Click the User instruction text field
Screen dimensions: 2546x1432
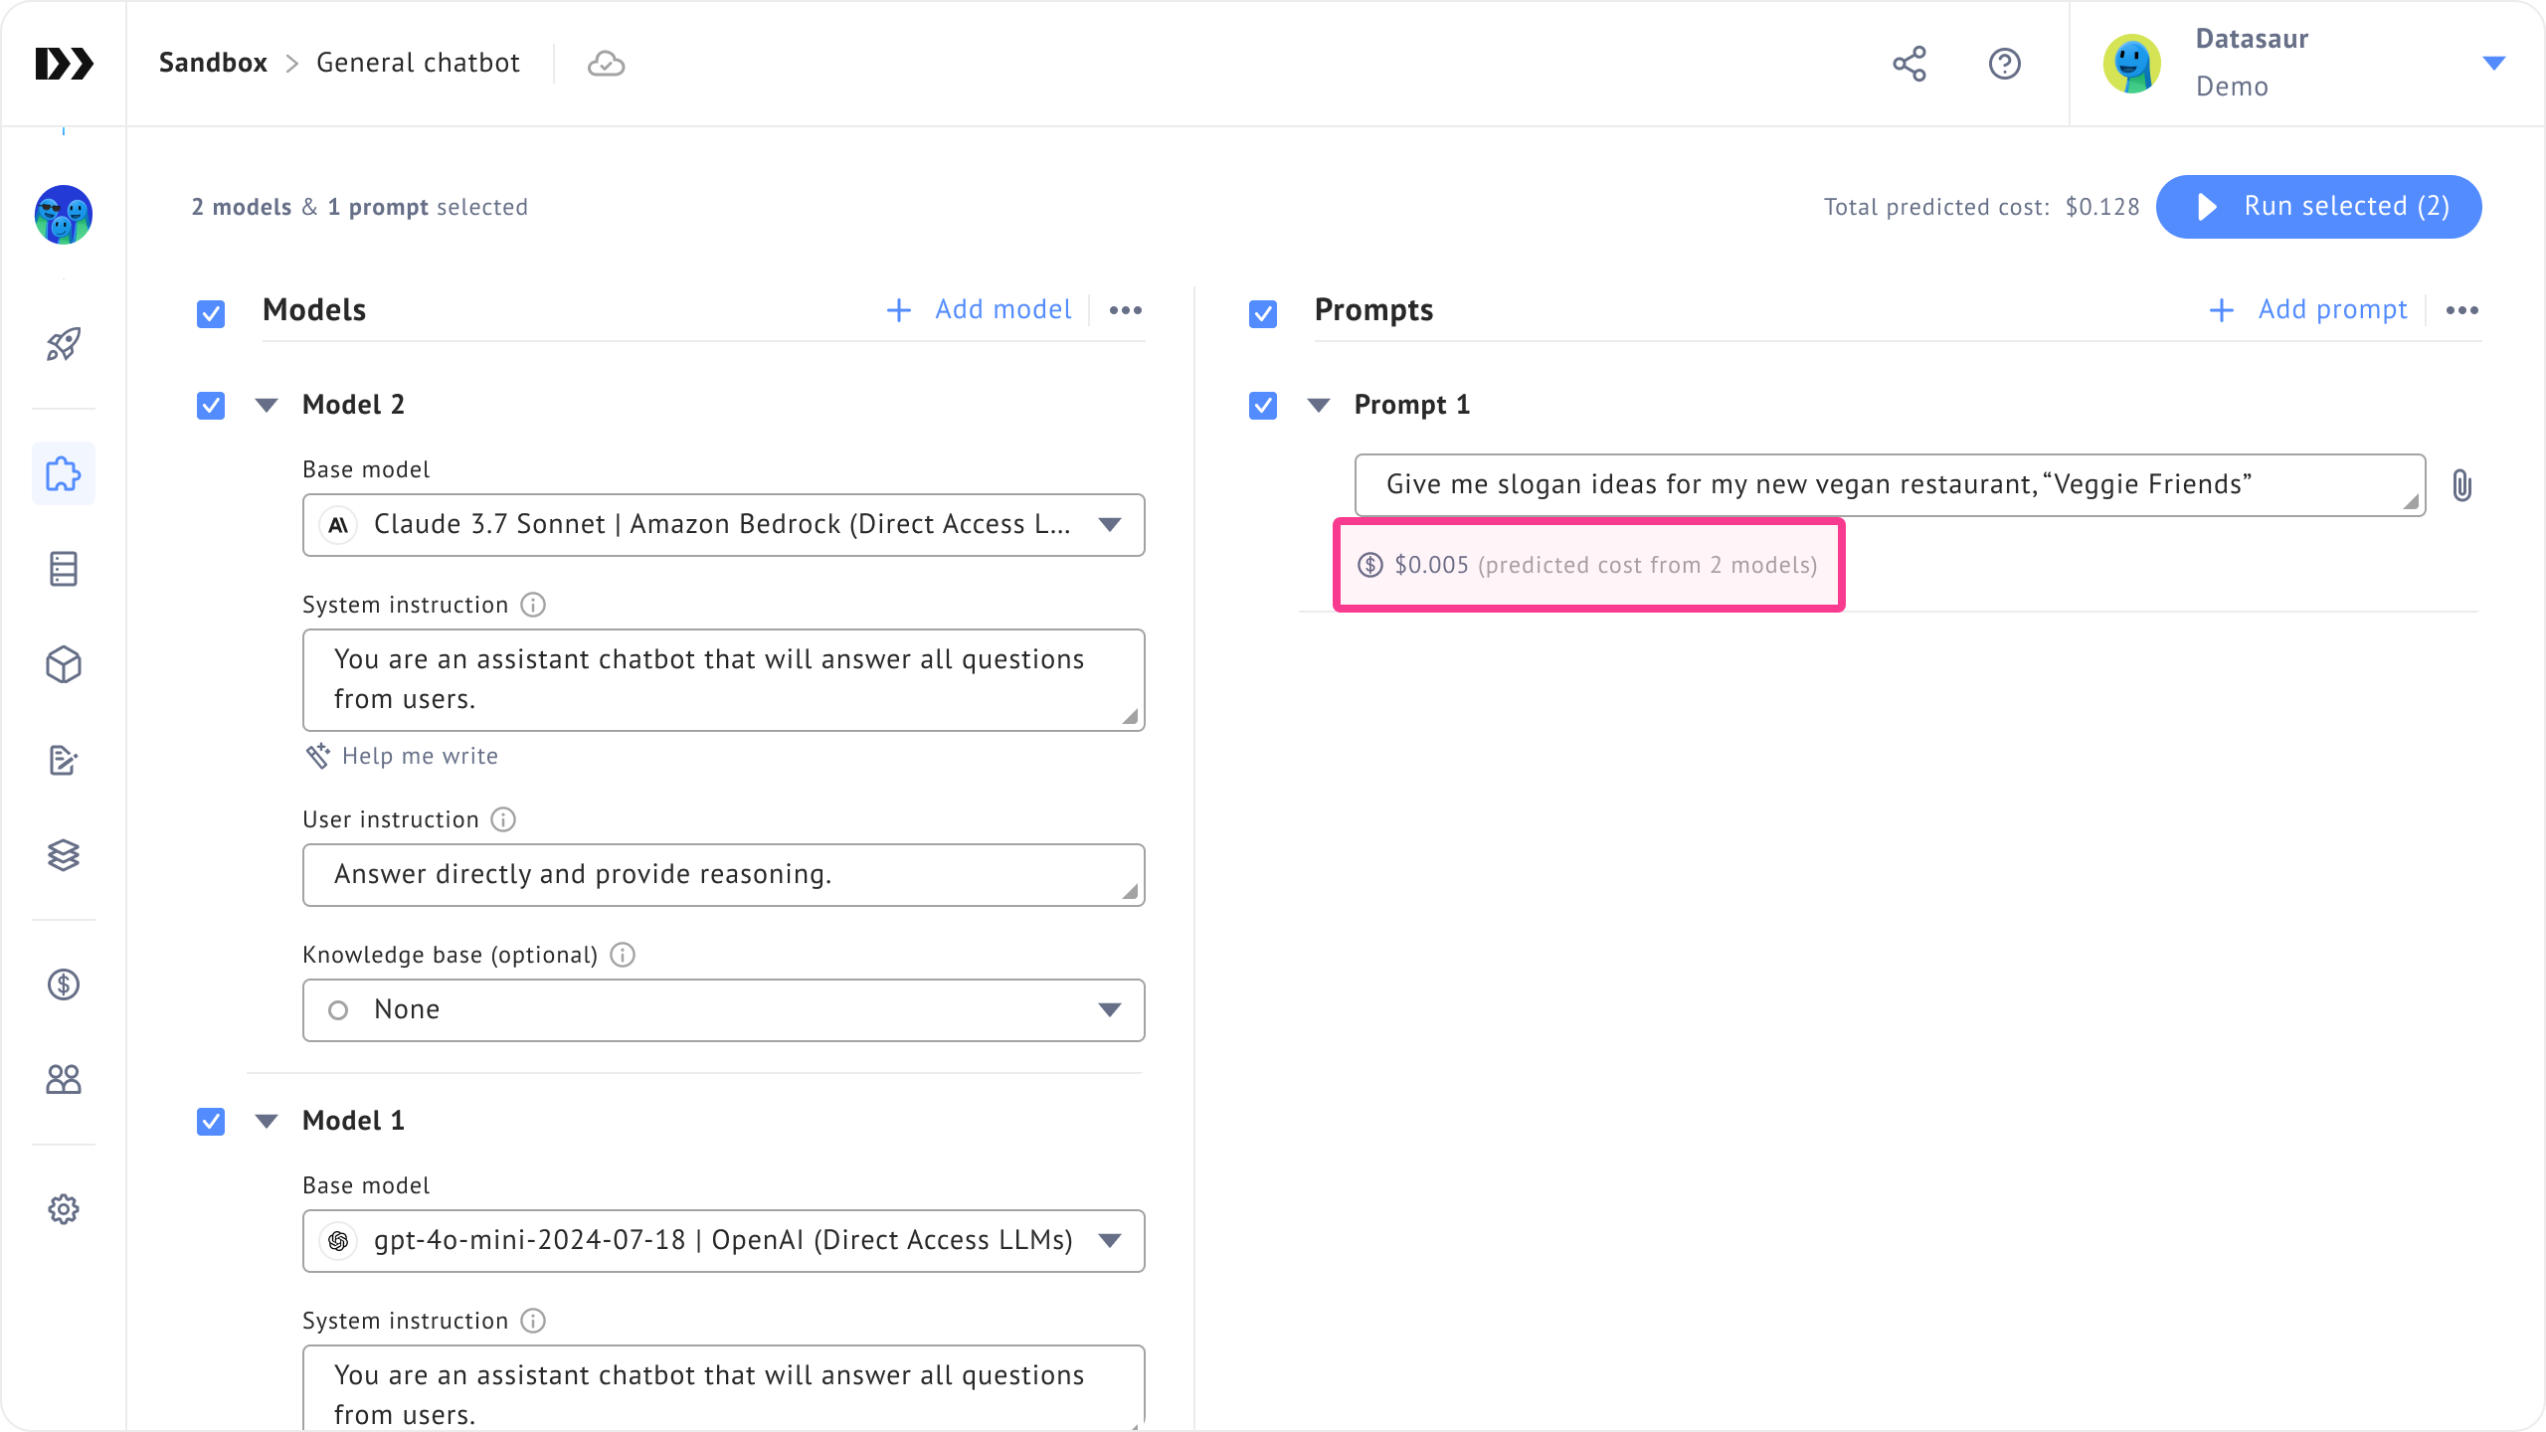tap(723, 875)
